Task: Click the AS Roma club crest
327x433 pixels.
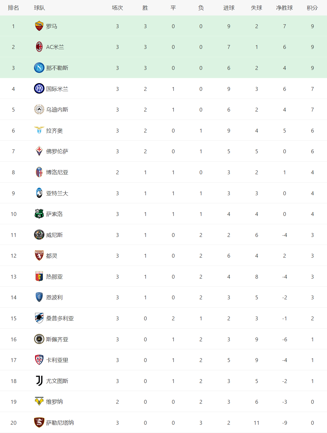Action: coord(39,26)
